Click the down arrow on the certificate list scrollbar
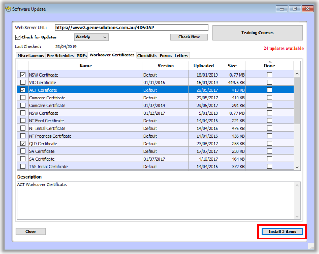 click(297, 167)
